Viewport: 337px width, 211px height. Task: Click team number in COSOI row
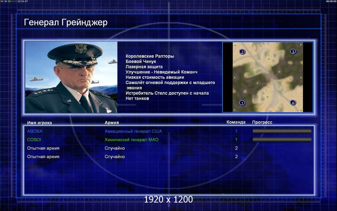(236, 140)
